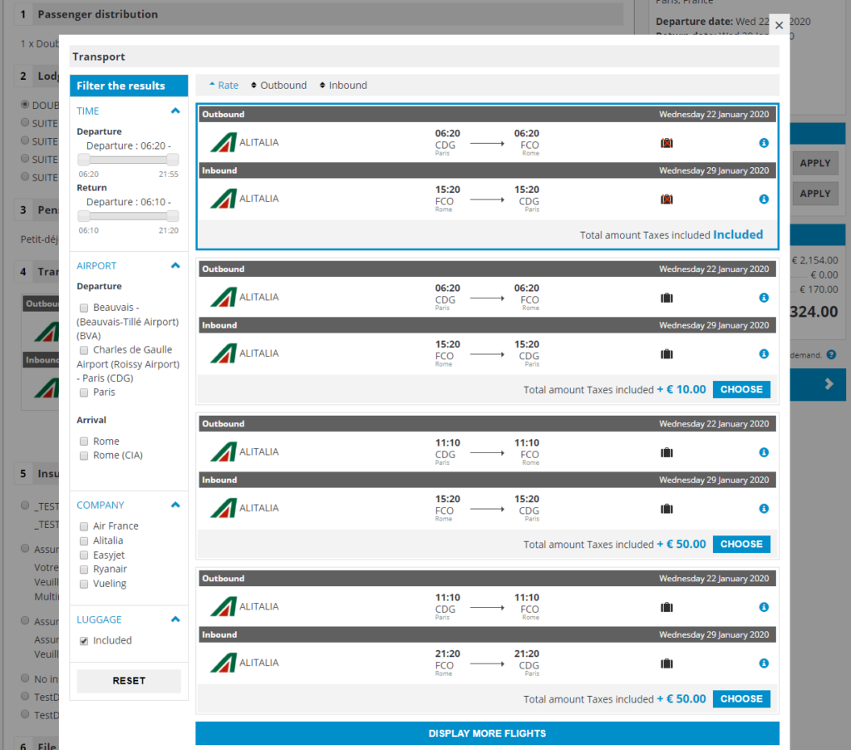Click the Alitalia logo in first outbound row
The image size is (851, 750).
coord(223,143)
